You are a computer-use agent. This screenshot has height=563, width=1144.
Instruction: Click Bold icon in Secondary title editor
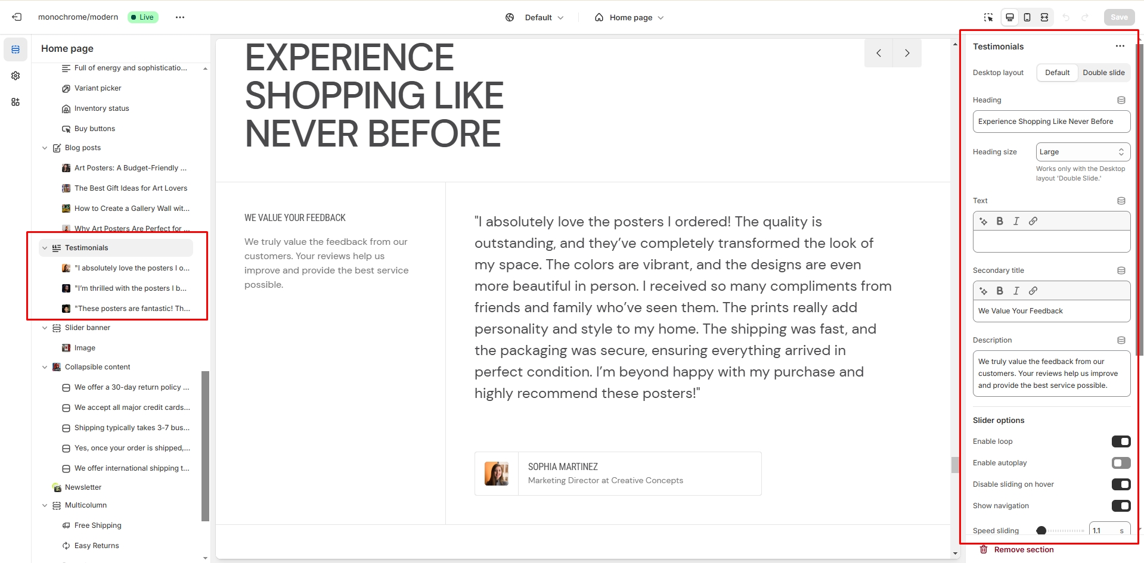1000,291
